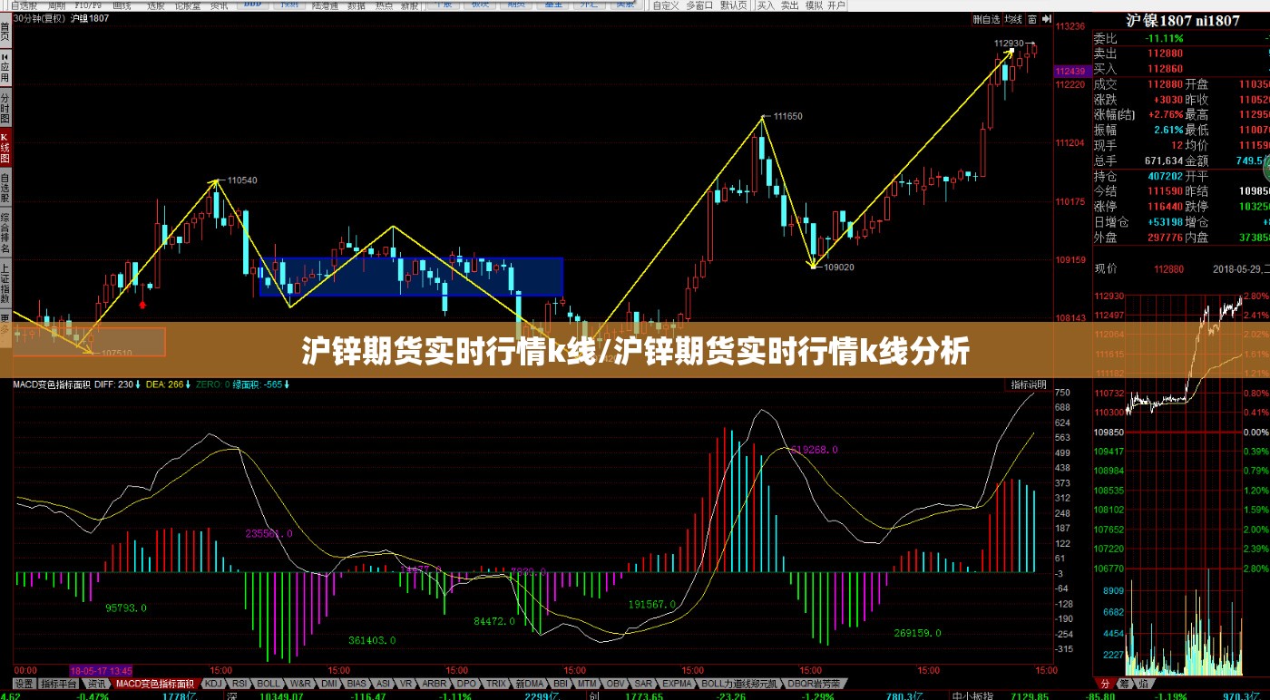Switch to the DMI indicator tab

coord(329,683)
